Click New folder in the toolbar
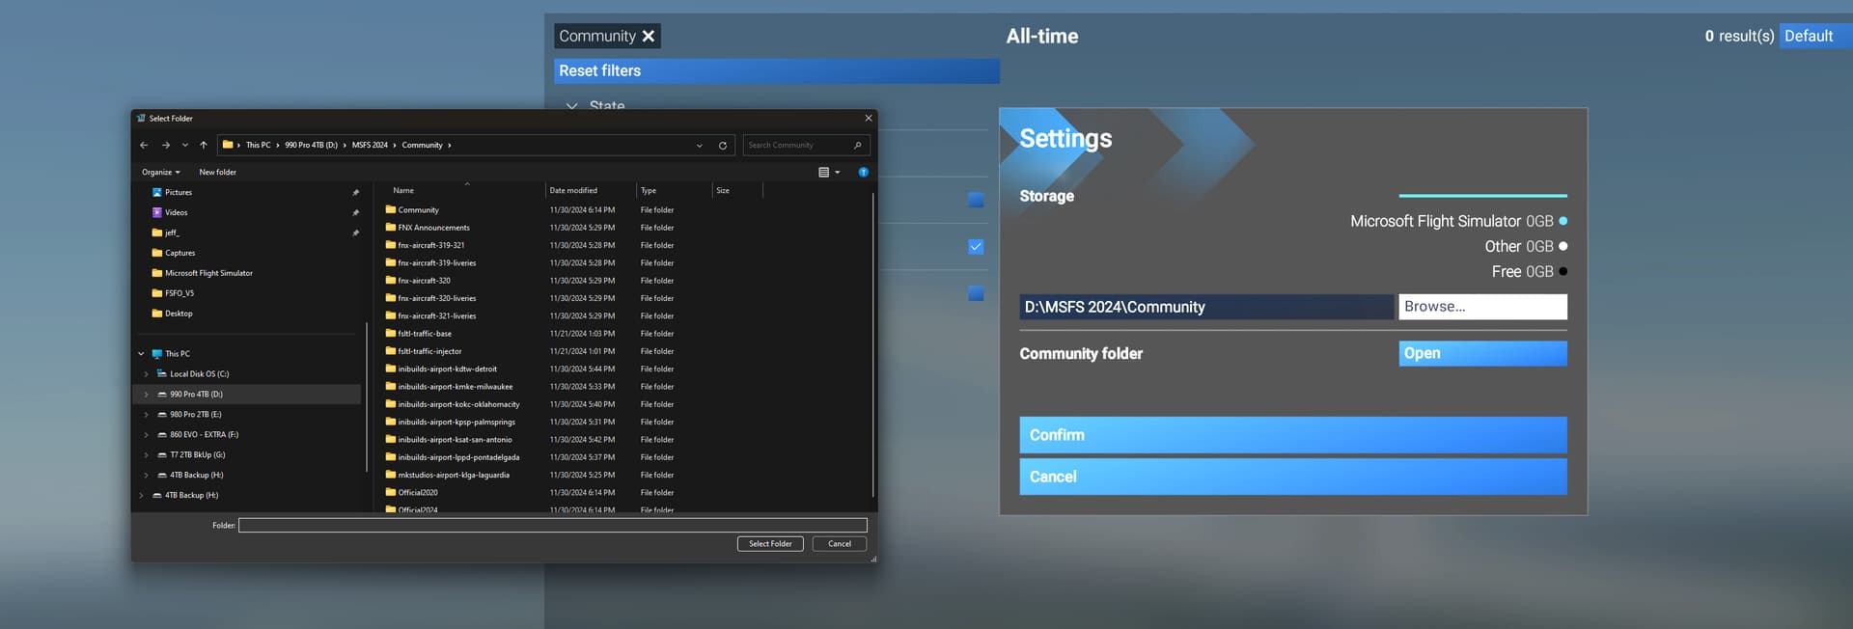The image size is (1853, 629). point(217,173)
